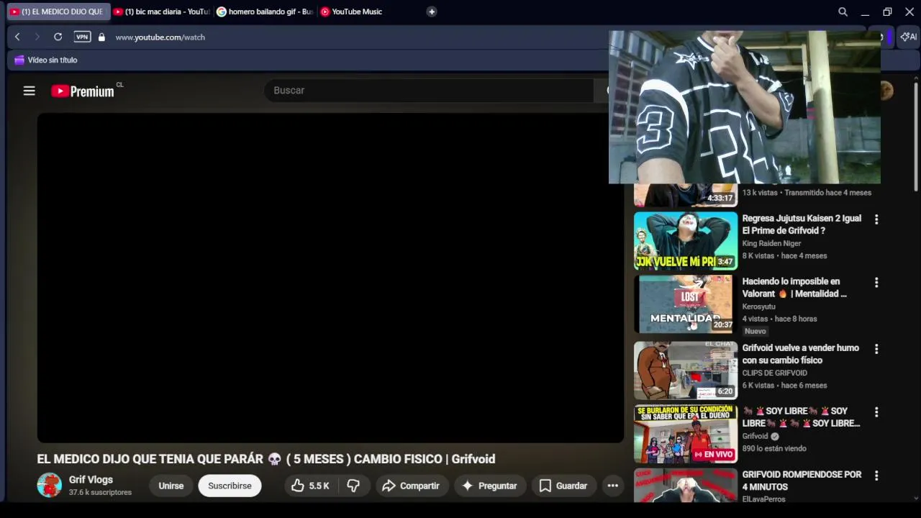The image size is (921, 518).
Task: Go to YouTube Premium home logo
Action: tap(83, 91)
